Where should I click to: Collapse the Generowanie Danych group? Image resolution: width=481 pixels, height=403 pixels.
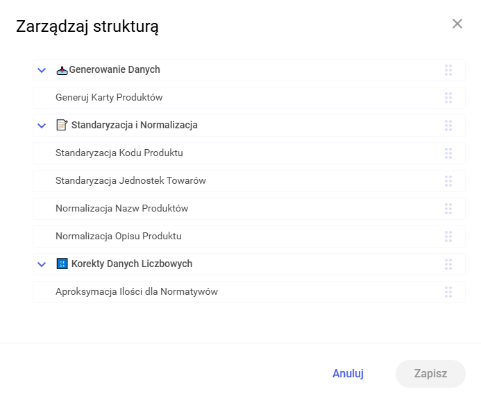[42, 70]
